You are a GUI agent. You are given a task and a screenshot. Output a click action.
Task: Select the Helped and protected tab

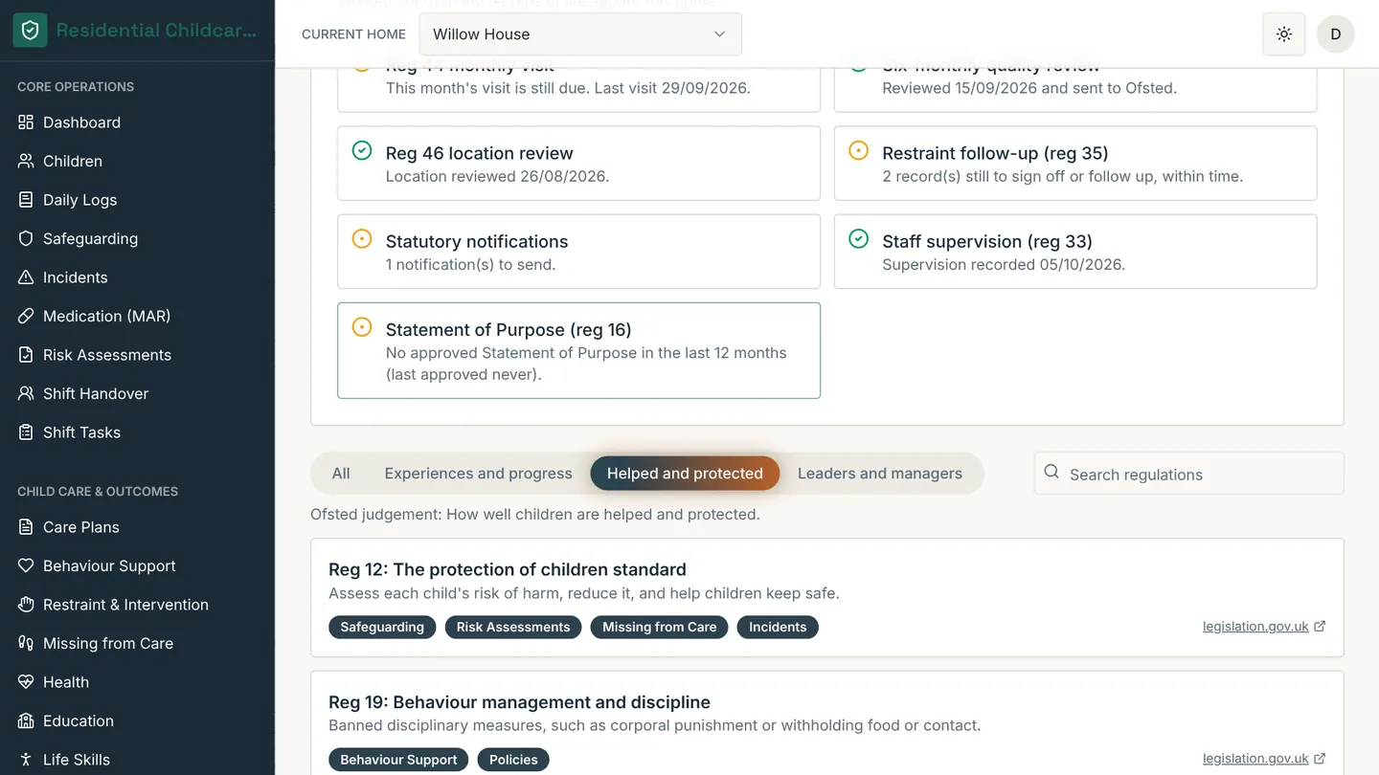pyautogui.click(x=685, y=474)
